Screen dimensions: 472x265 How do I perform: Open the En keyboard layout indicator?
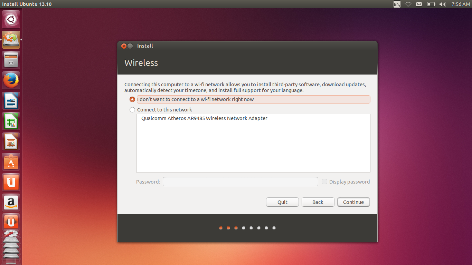(397, 4)
